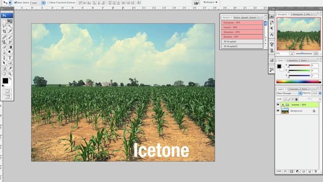Select the Zoom tool
The height and width of the screenshot is (182, 323).
[x=10, y=74]
